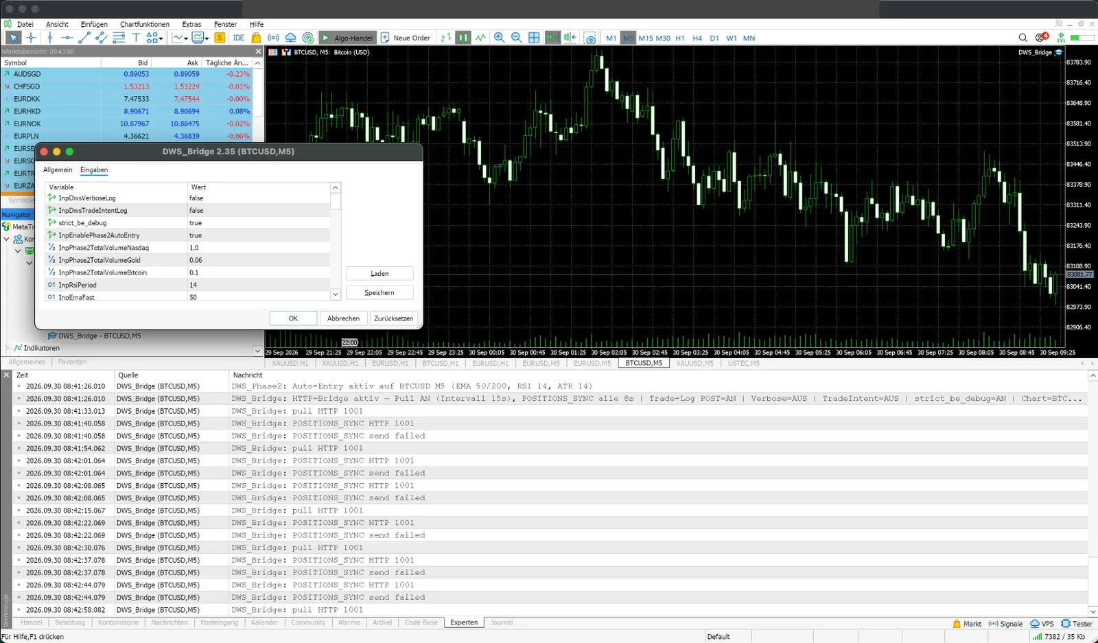Switch chart to line chart style
This screenshot has height=643, width=1098.
480,38
